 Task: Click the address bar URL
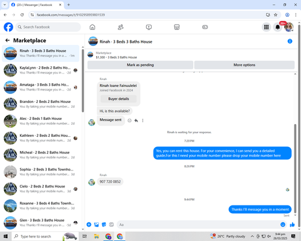click(70, 15)
